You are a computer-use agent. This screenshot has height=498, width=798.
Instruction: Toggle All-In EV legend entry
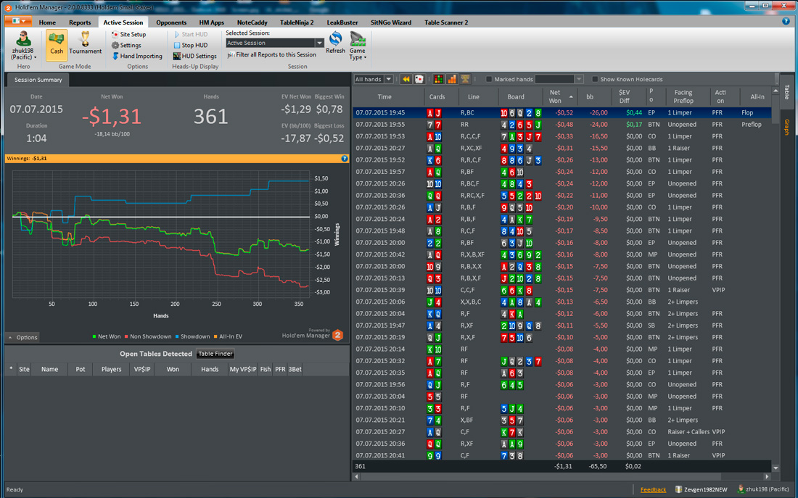tap(228, 337)
